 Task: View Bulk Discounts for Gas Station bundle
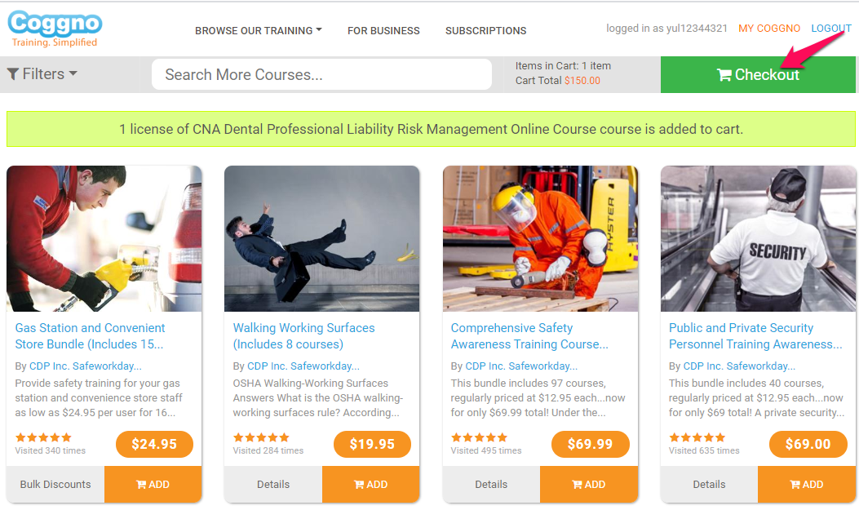pos(55,484)
